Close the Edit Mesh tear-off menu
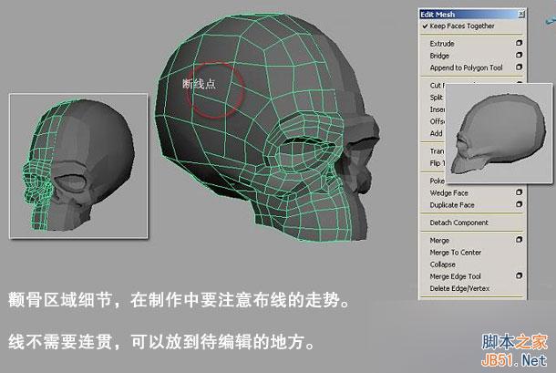 (x=521, y=14)
